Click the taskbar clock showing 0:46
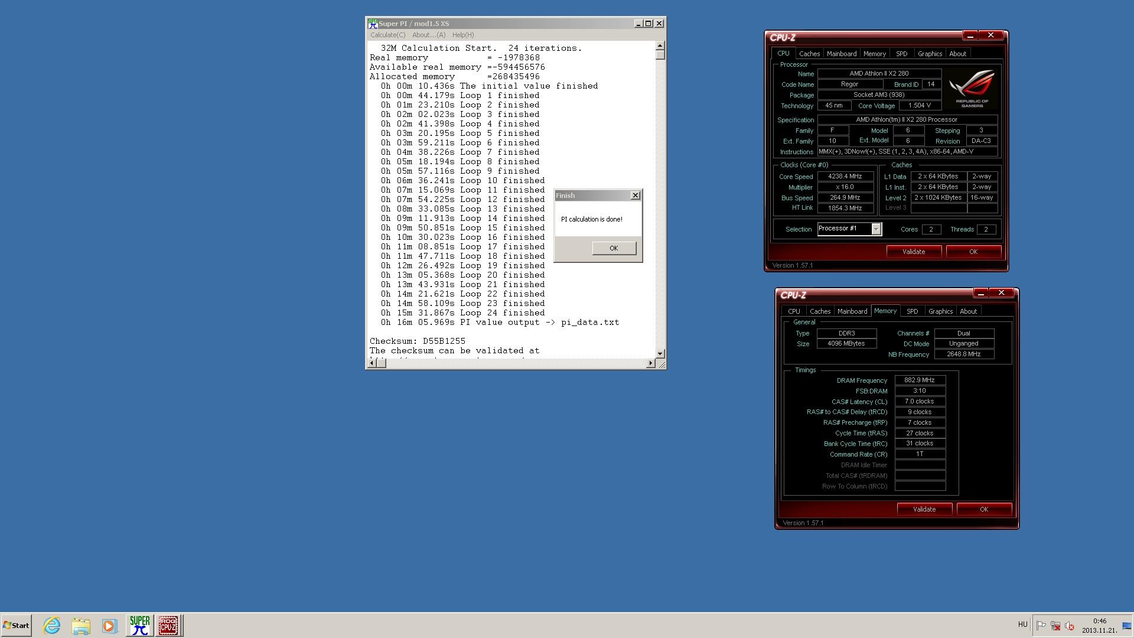The height and width of the screenshot is (638, 1134). [1099, 626]
